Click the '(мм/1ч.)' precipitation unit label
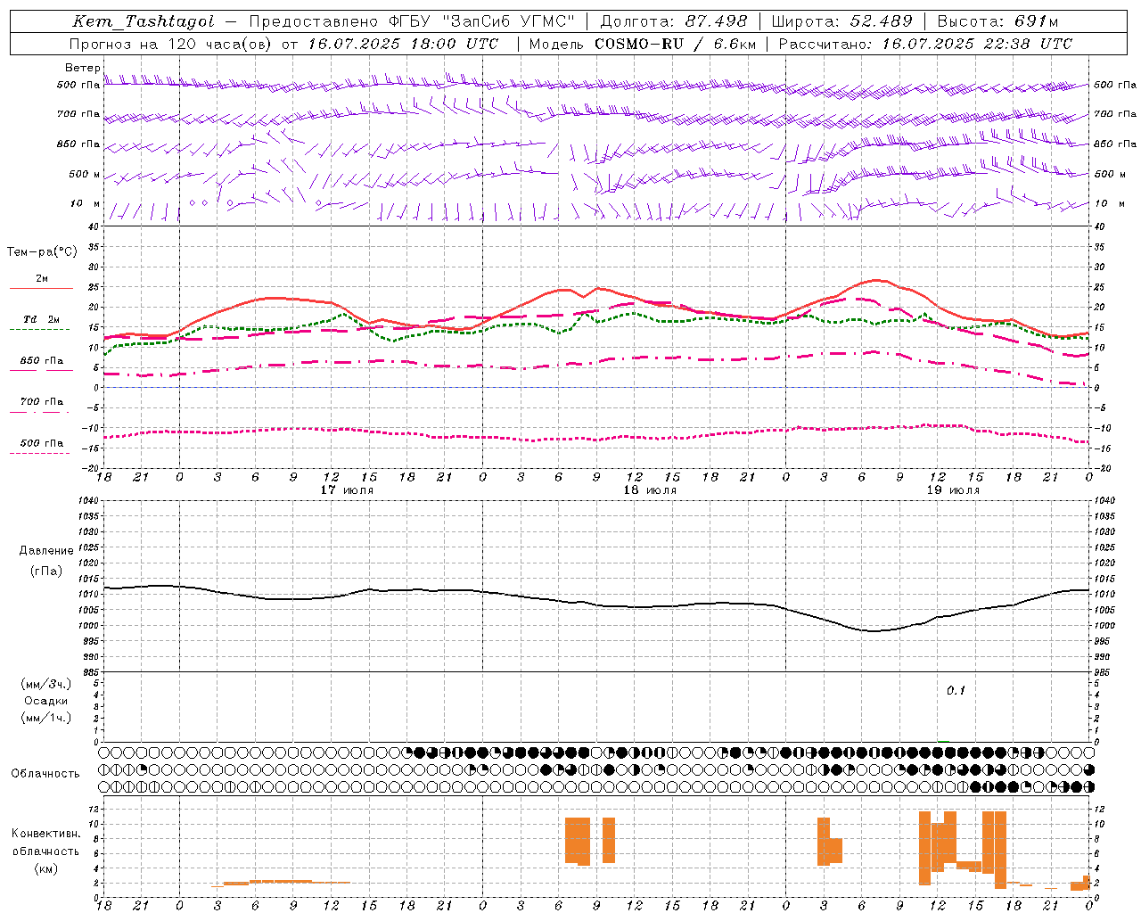1141x913 pixels. tap(46, 718)
